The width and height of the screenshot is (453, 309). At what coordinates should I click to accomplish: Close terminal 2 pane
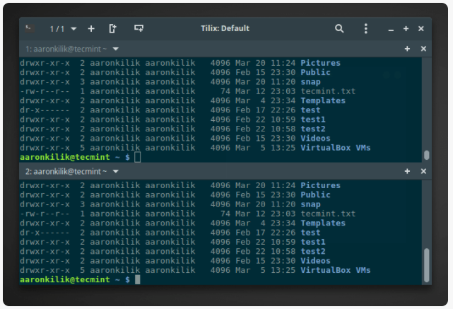pos(423,171)
